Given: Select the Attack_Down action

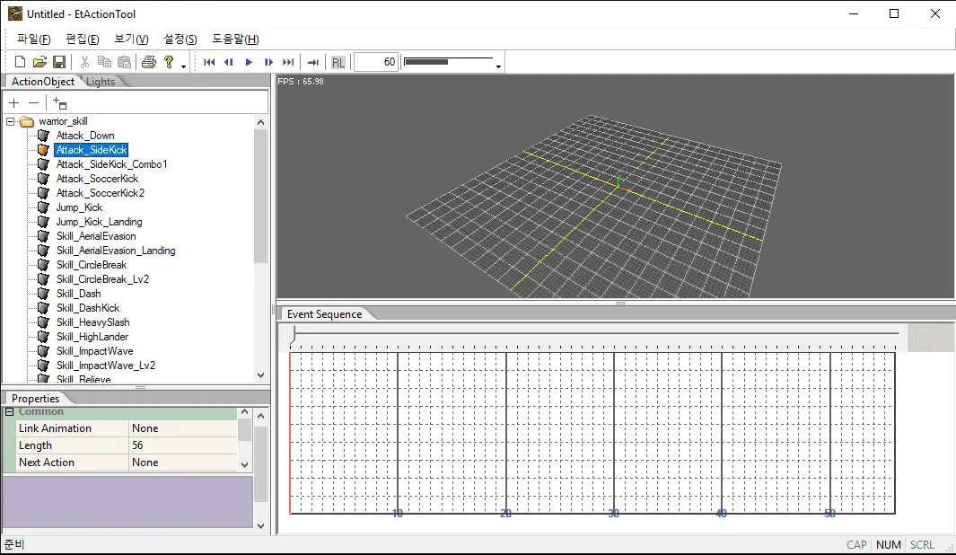Looking at the screenshot, I should coord(84,136).
